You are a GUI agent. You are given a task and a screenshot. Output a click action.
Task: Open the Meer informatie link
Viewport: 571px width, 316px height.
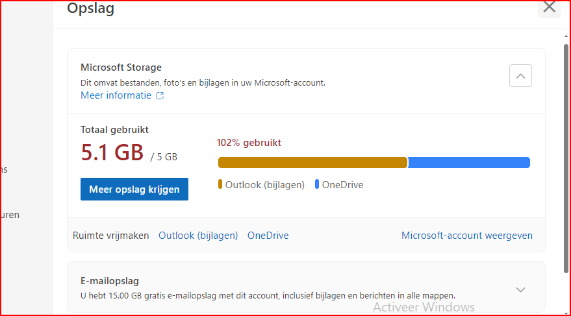[x=116, y=95]
